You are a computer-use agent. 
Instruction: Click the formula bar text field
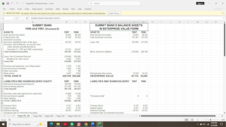126,18
